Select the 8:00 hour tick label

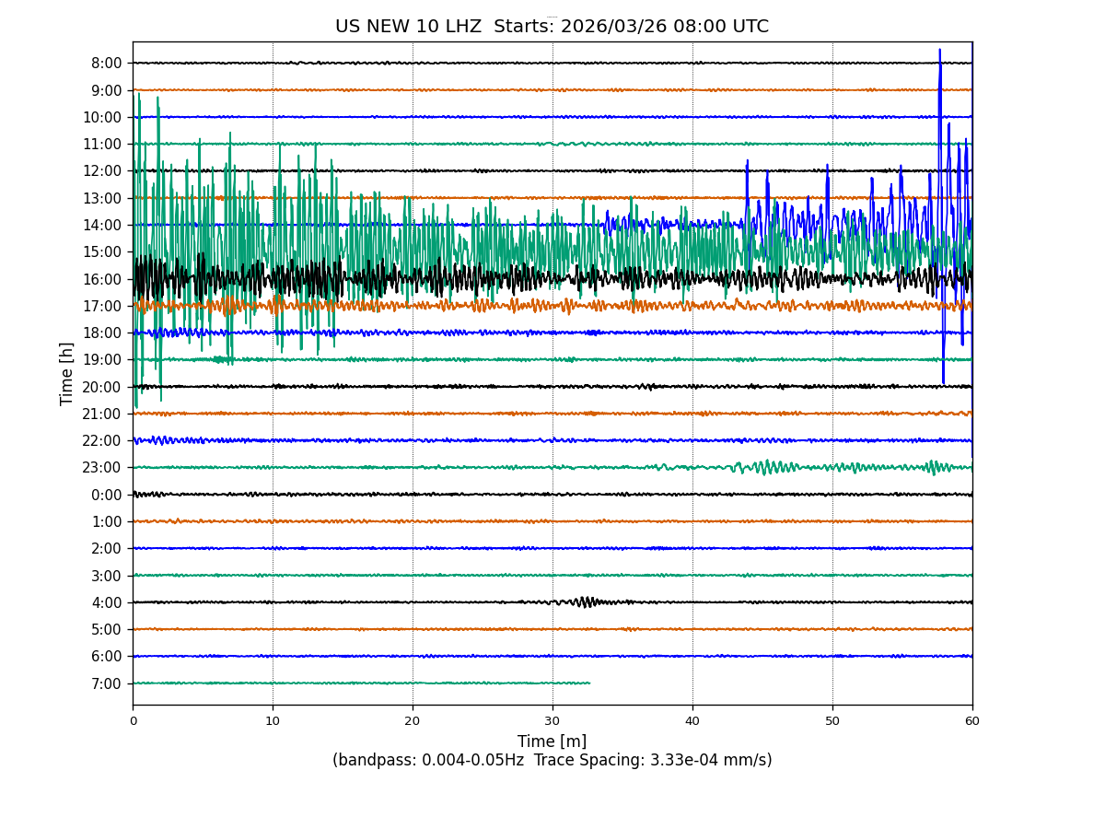pos(106,64)
